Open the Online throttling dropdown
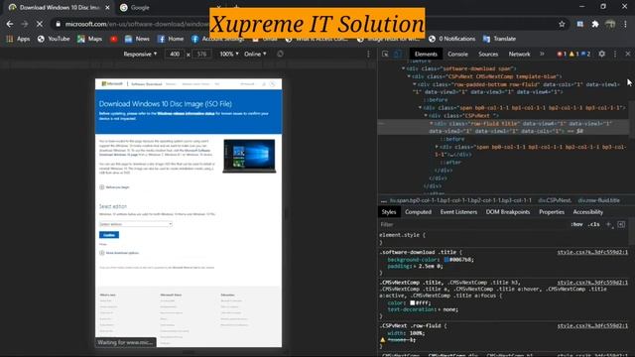This screenshot has height=357, width=635. tap(255, 54)
